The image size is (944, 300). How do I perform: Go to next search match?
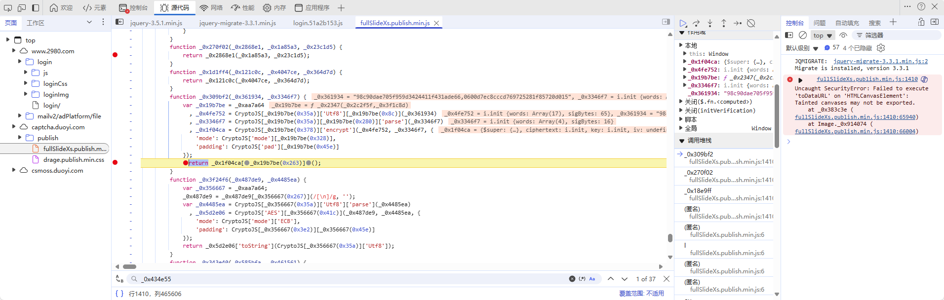coord(625,279)
